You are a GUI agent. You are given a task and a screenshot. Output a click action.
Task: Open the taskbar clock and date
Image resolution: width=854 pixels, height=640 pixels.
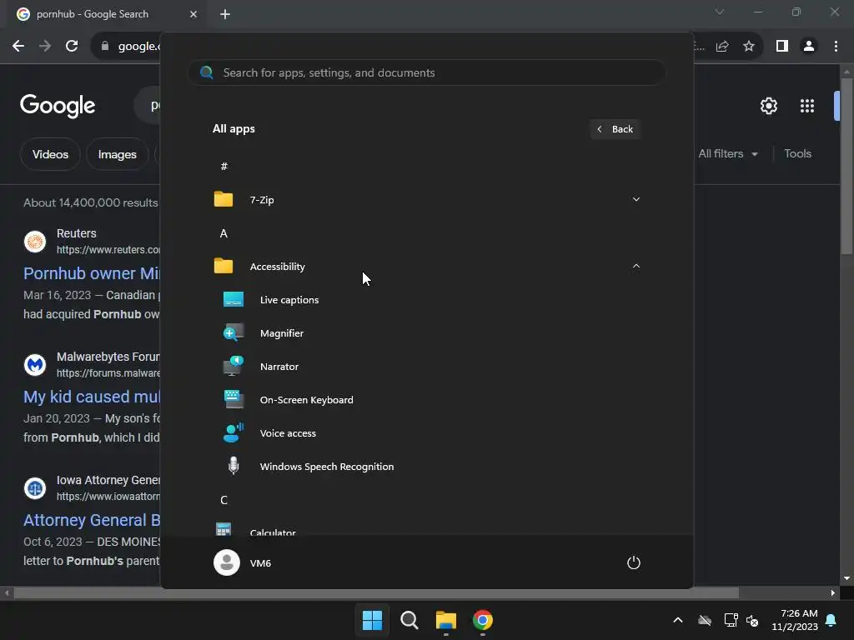(795, 620)
